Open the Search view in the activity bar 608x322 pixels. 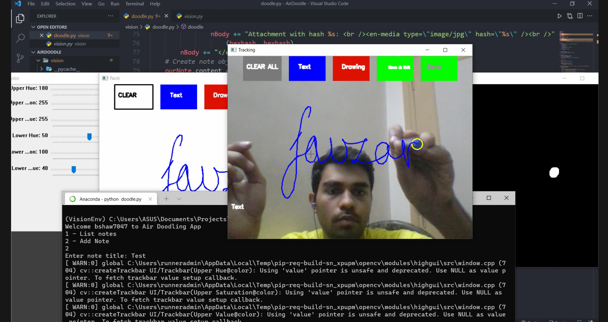pos(20,38)
